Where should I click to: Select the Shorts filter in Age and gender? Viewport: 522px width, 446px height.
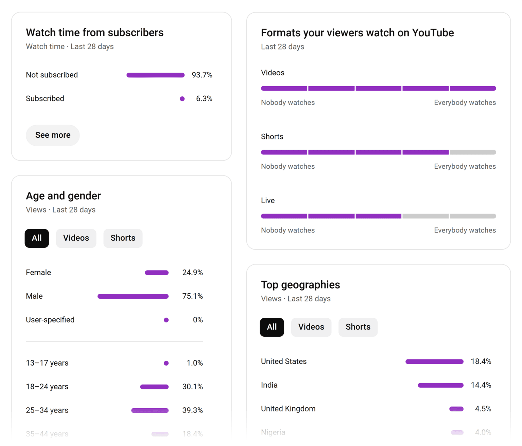123,238
